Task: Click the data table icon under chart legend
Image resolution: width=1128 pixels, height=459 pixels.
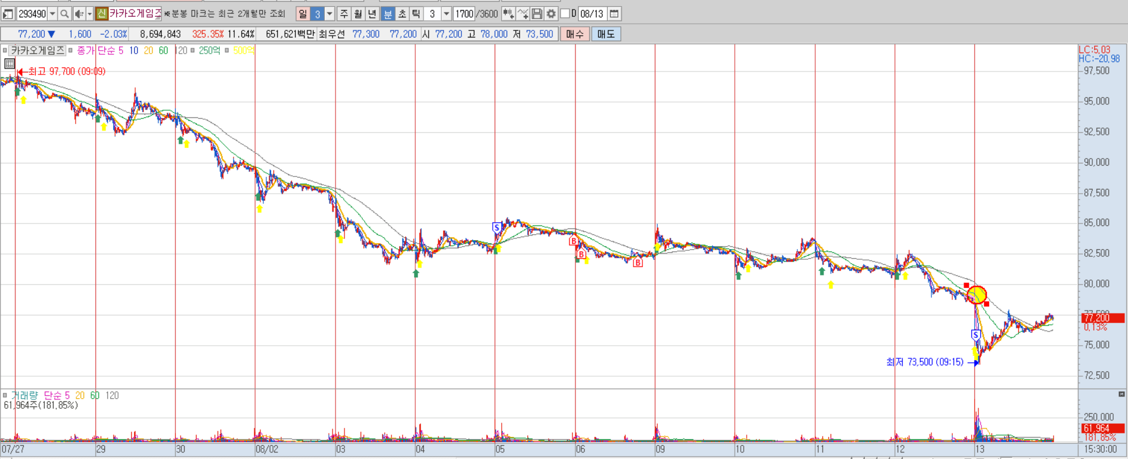Action: pyautogui.click(x=10, y=64)
